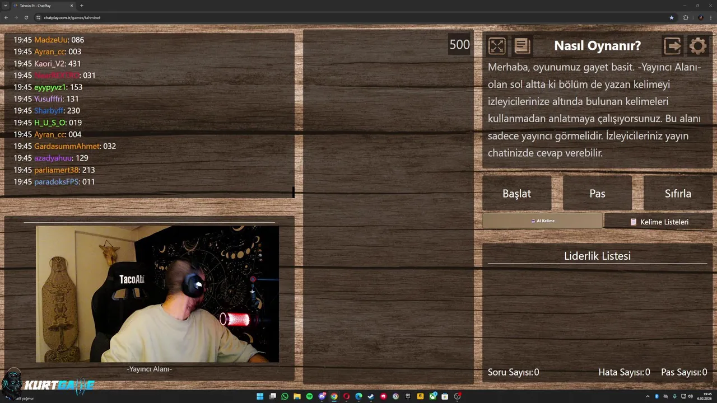Click the 500 score counter

click(x=459, y=45)
